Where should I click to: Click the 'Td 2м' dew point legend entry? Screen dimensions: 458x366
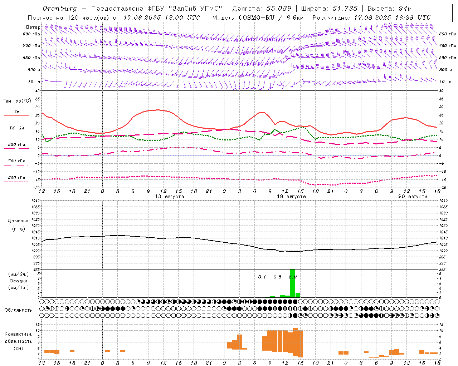(16, 128)
